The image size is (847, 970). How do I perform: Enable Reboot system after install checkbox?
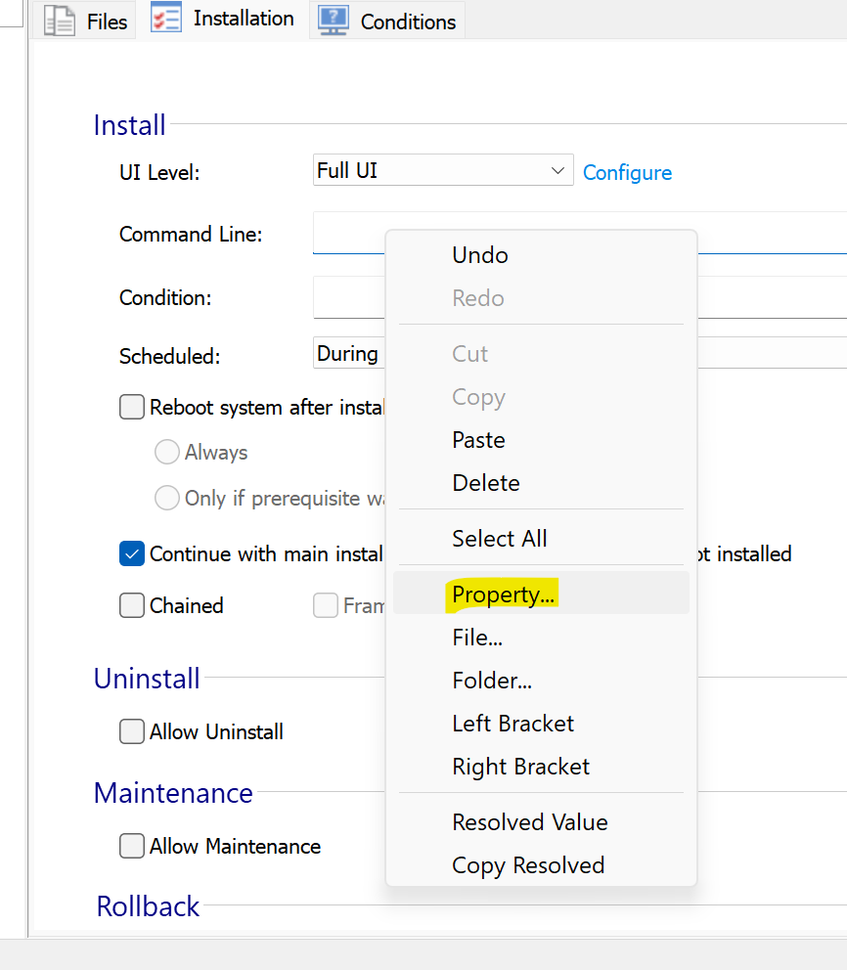pyautogui.click(x=132, y=407)
